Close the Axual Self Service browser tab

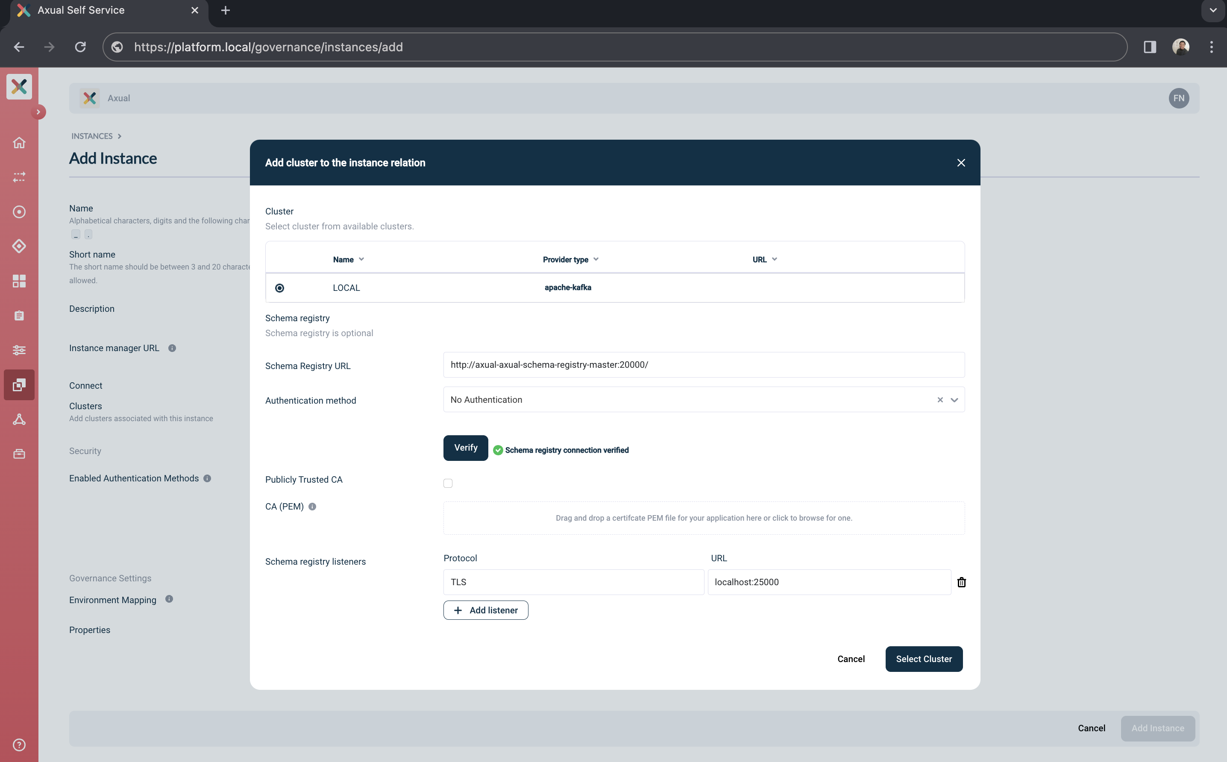[x=194, y=10]
